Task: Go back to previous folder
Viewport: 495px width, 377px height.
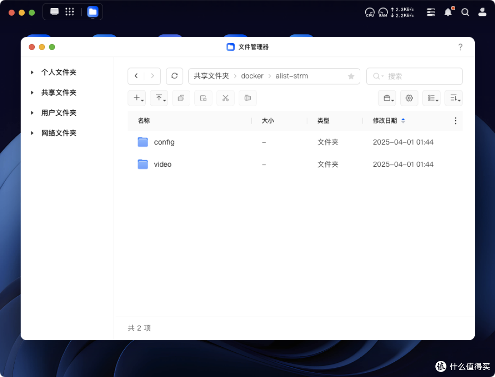Action: 136,76
